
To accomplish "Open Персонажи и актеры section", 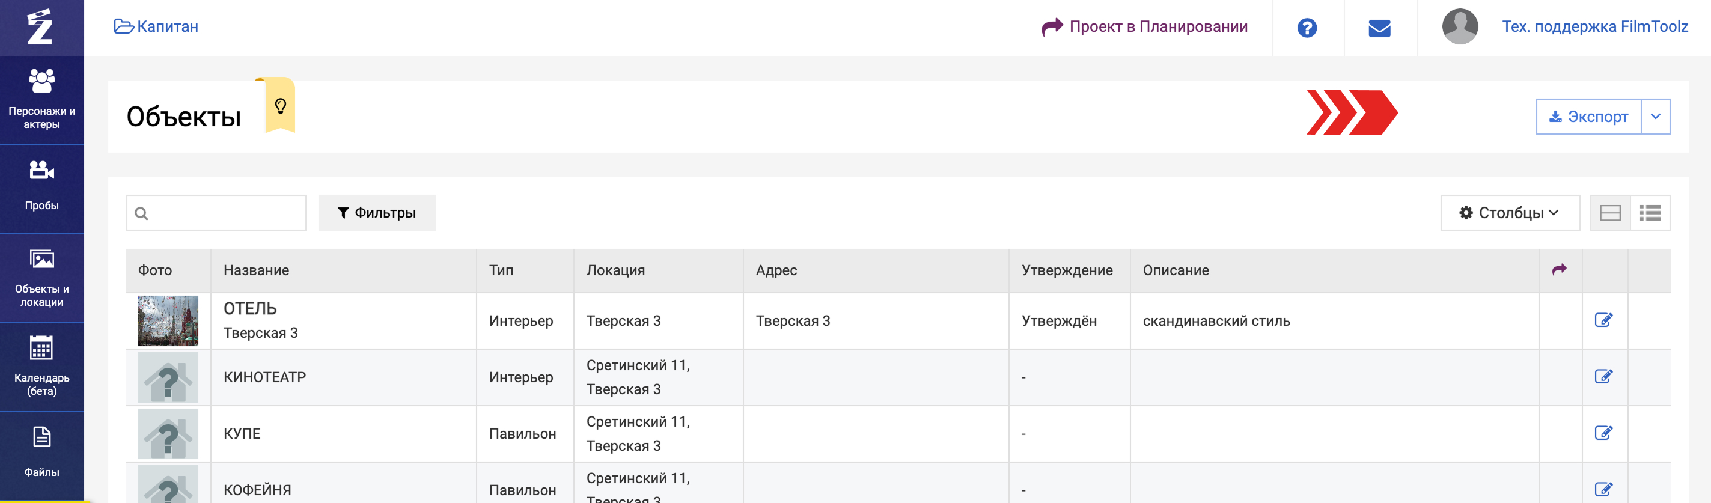I will (42, 100).
